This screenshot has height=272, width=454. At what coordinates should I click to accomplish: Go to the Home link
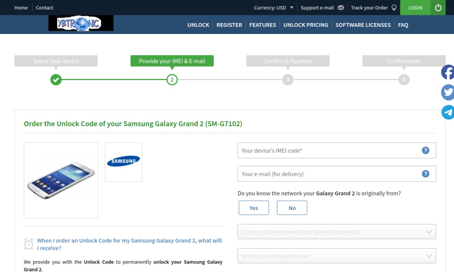[21, 8]
